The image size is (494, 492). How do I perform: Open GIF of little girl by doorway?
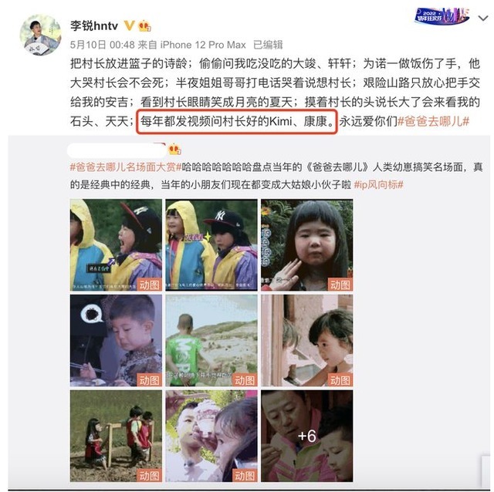click(x=307, y=341)
